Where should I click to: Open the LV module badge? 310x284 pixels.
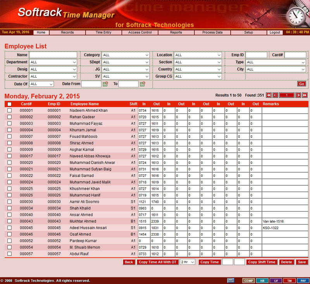(x=275, y=280)
